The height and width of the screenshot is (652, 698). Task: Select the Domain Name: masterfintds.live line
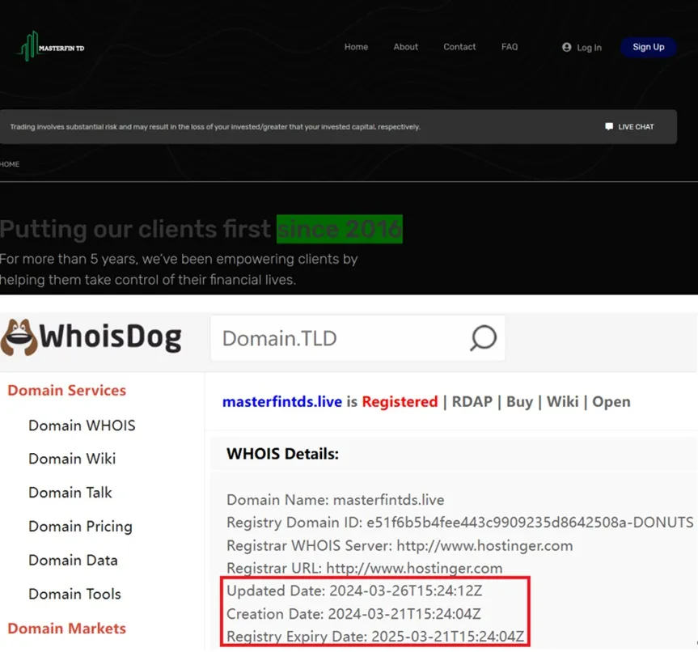[x=335, y=500]
